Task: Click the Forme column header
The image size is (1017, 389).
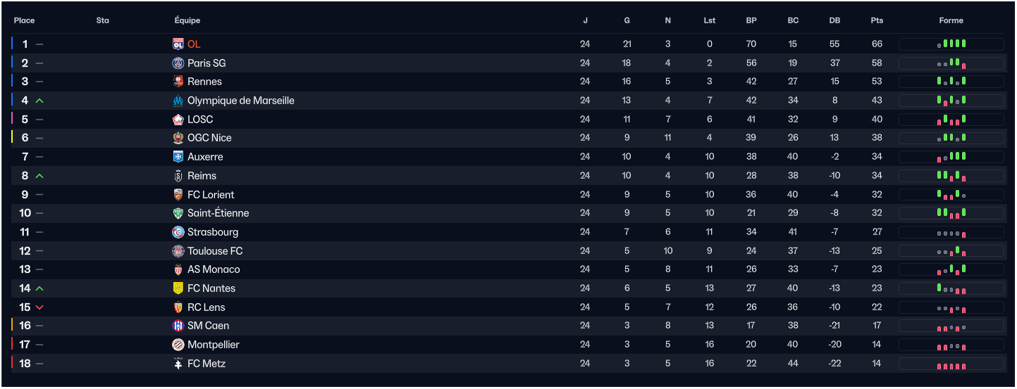Action: [951, 20]
